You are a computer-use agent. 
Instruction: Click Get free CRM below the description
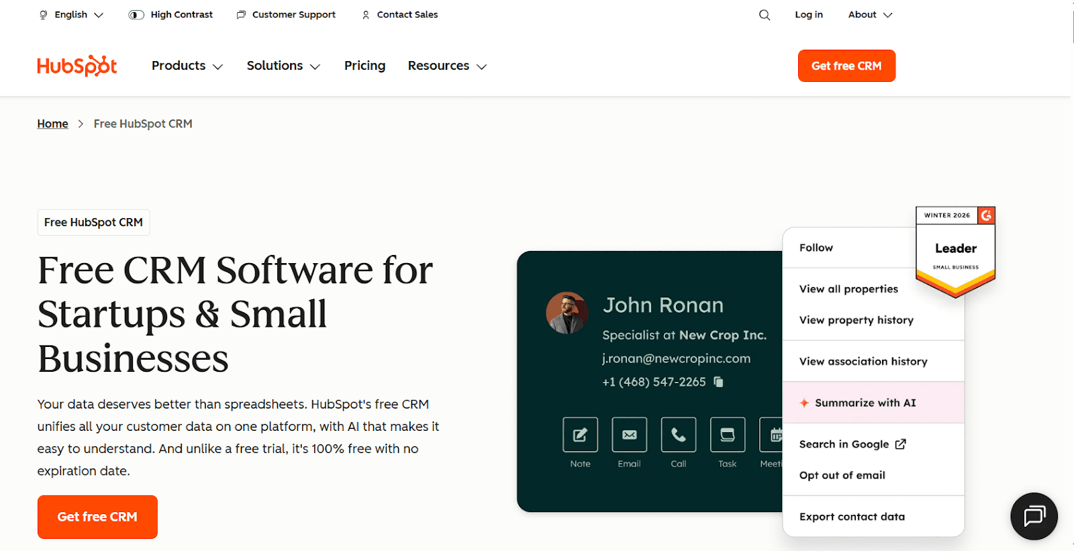point(97,517)
